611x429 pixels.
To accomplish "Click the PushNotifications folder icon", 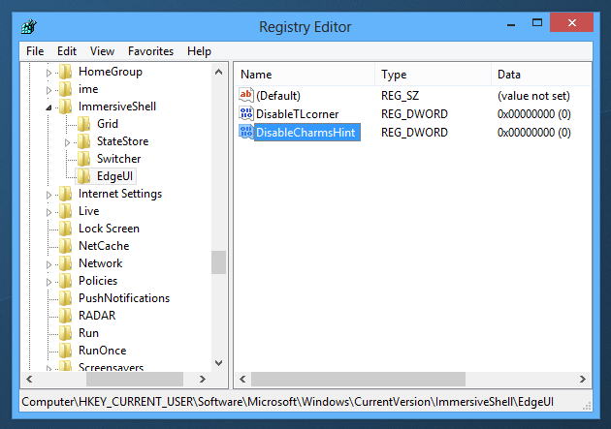I will (66, 298).
